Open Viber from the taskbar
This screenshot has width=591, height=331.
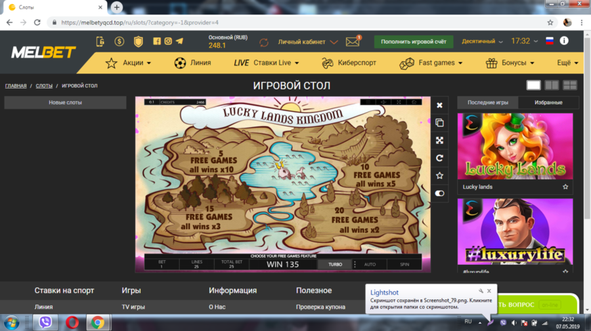click(45, 322)
